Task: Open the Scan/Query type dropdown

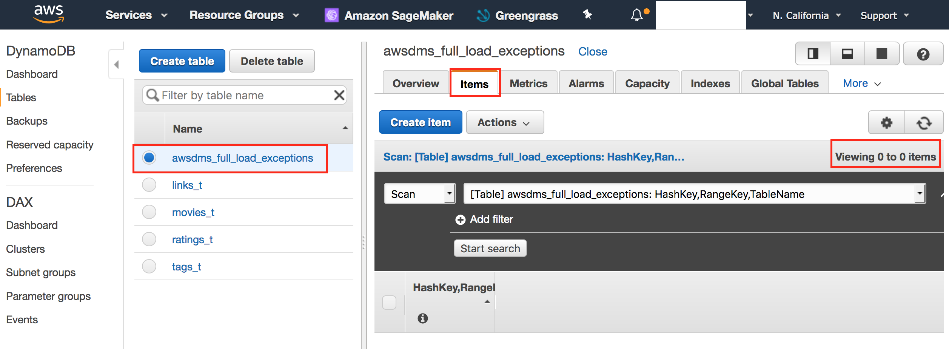Action: click(x=420, y=194)
